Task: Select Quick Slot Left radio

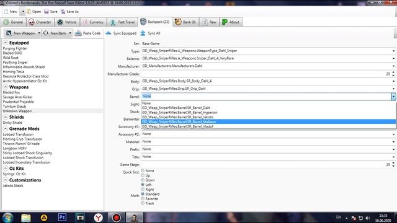Action: point(143,185)
